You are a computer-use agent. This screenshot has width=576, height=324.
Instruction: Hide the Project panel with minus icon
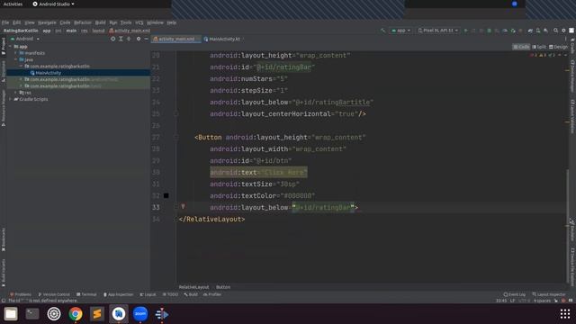pos(146,39)
